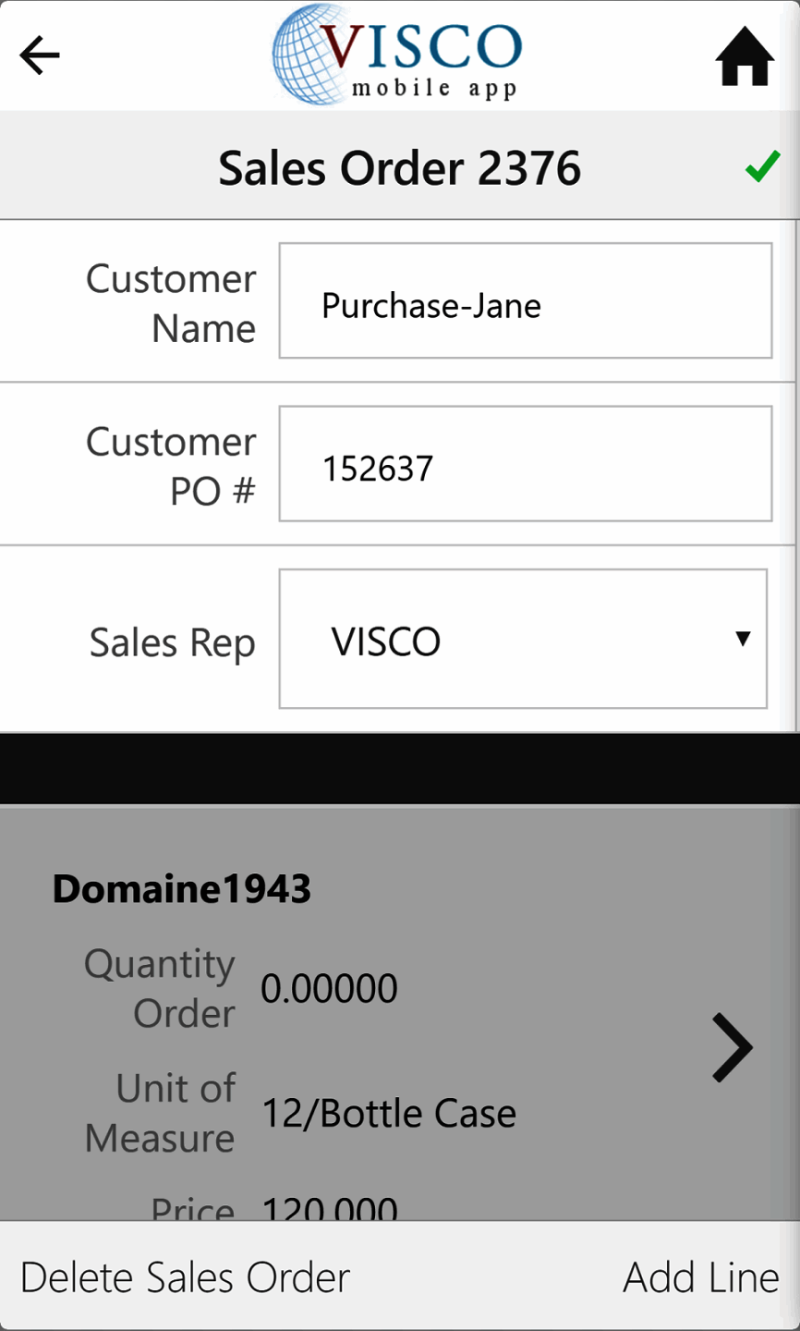Tap the 12/Bottle Case unit value
Image resolution: width=800 pixels, height=1331 pixels.
[389, 1114]
